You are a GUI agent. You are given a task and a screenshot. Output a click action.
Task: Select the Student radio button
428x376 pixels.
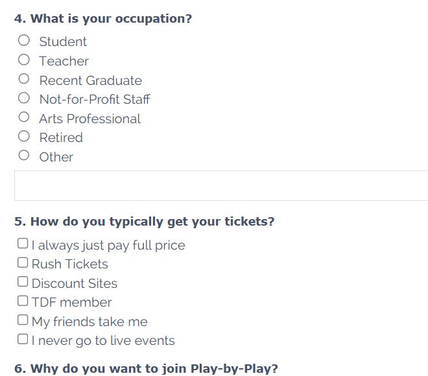coord(24,40)
